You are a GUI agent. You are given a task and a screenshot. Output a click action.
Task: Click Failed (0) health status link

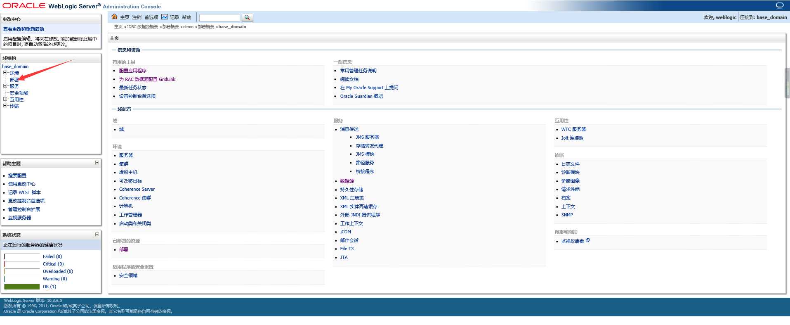point(52,256)
